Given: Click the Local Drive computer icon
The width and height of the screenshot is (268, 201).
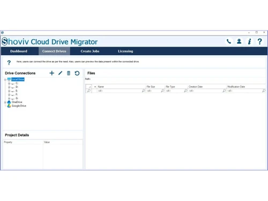Looking at the screenshot, I should click(x=9, y=79).
